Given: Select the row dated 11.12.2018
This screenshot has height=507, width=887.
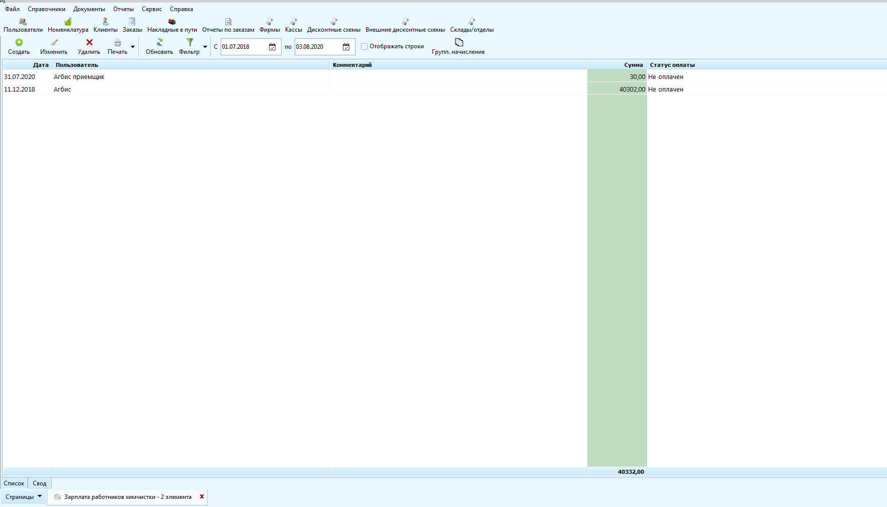Looking at the screenshot, I should coord(445,90).
